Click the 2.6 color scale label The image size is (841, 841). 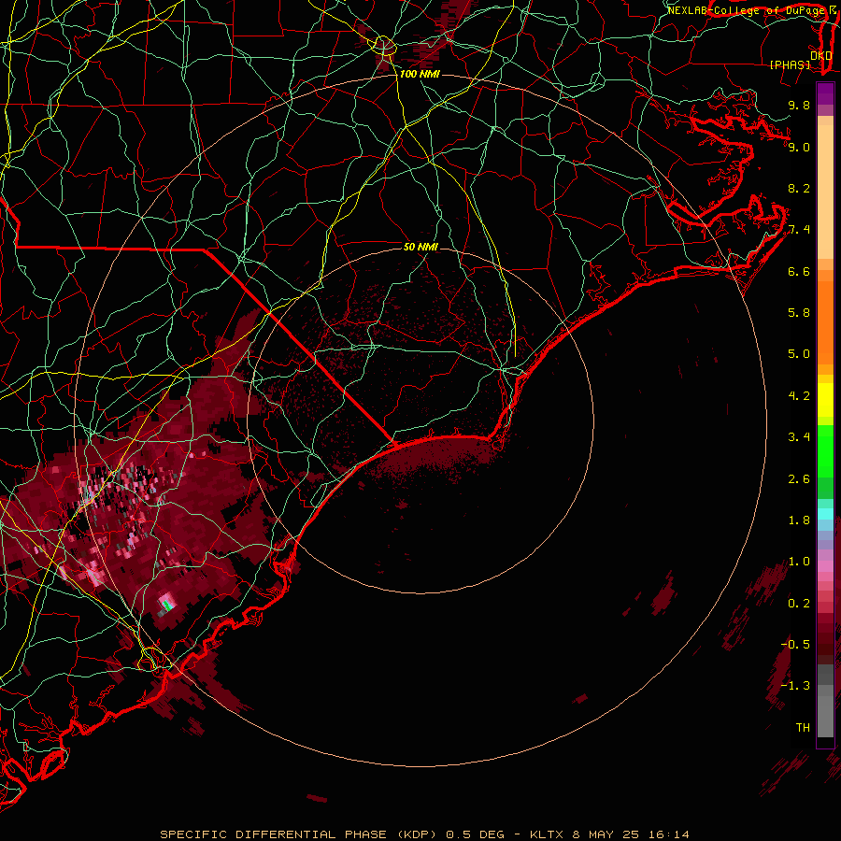pos(799,479)
